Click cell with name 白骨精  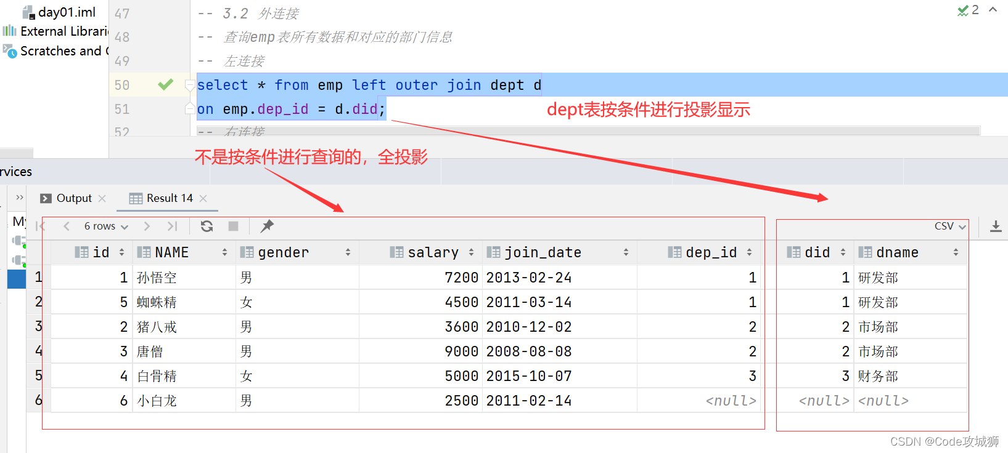point(184,376)
